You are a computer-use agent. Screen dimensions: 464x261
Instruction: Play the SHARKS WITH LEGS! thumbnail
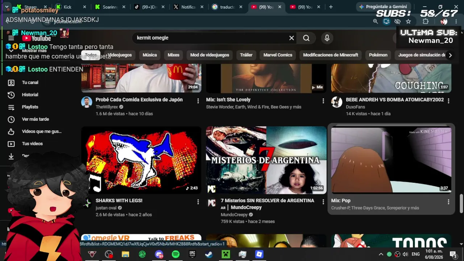click(x=141, y=160)
